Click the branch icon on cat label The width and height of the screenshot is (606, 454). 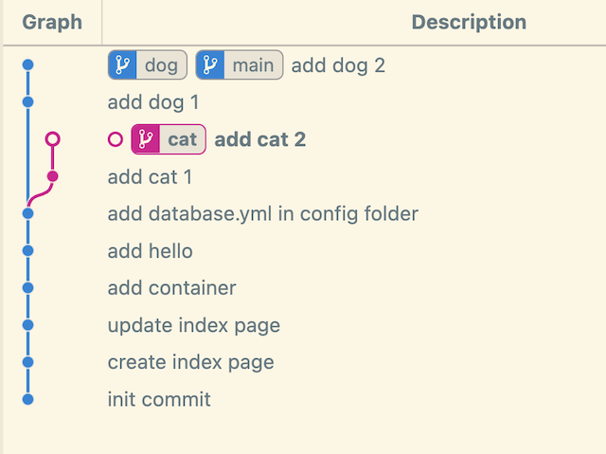[145, 139]
